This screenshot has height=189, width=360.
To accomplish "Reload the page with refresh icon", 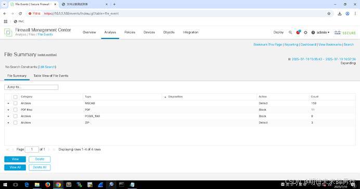I will (20, 14).
